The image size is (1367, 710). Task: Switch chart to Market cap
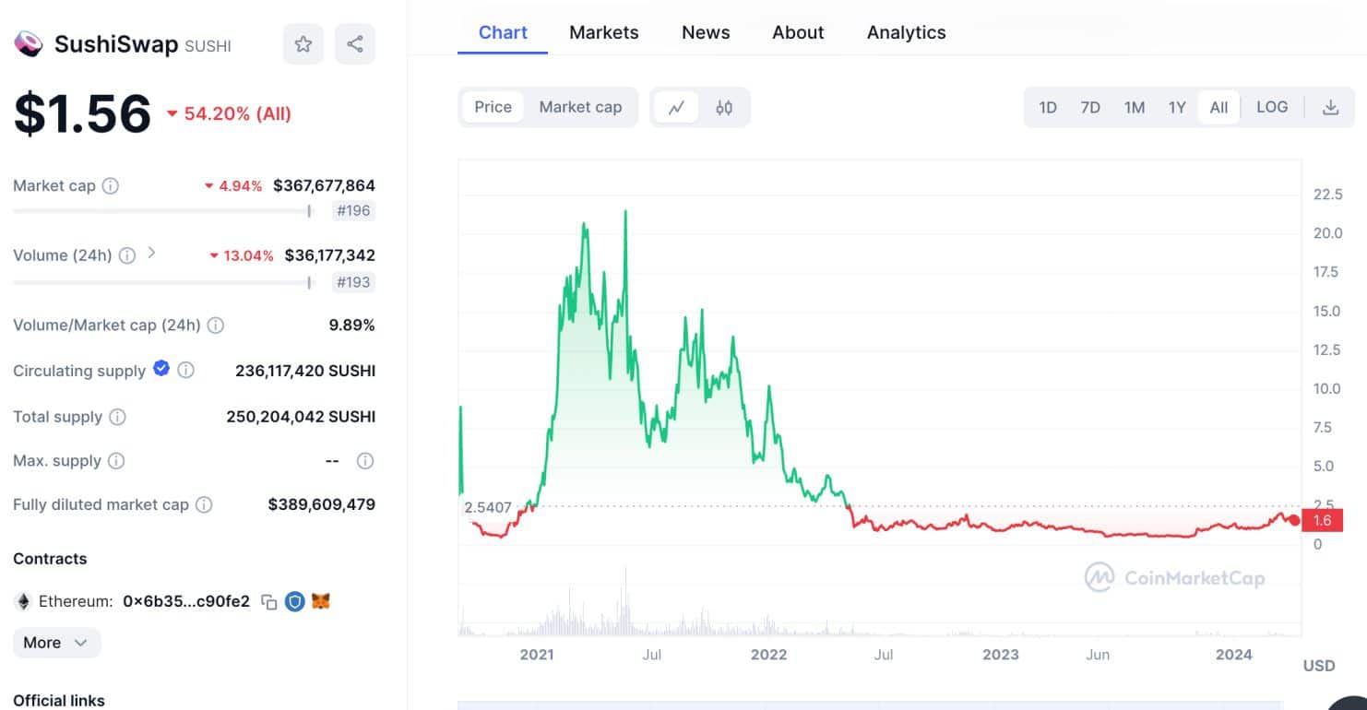coord(580,107)
